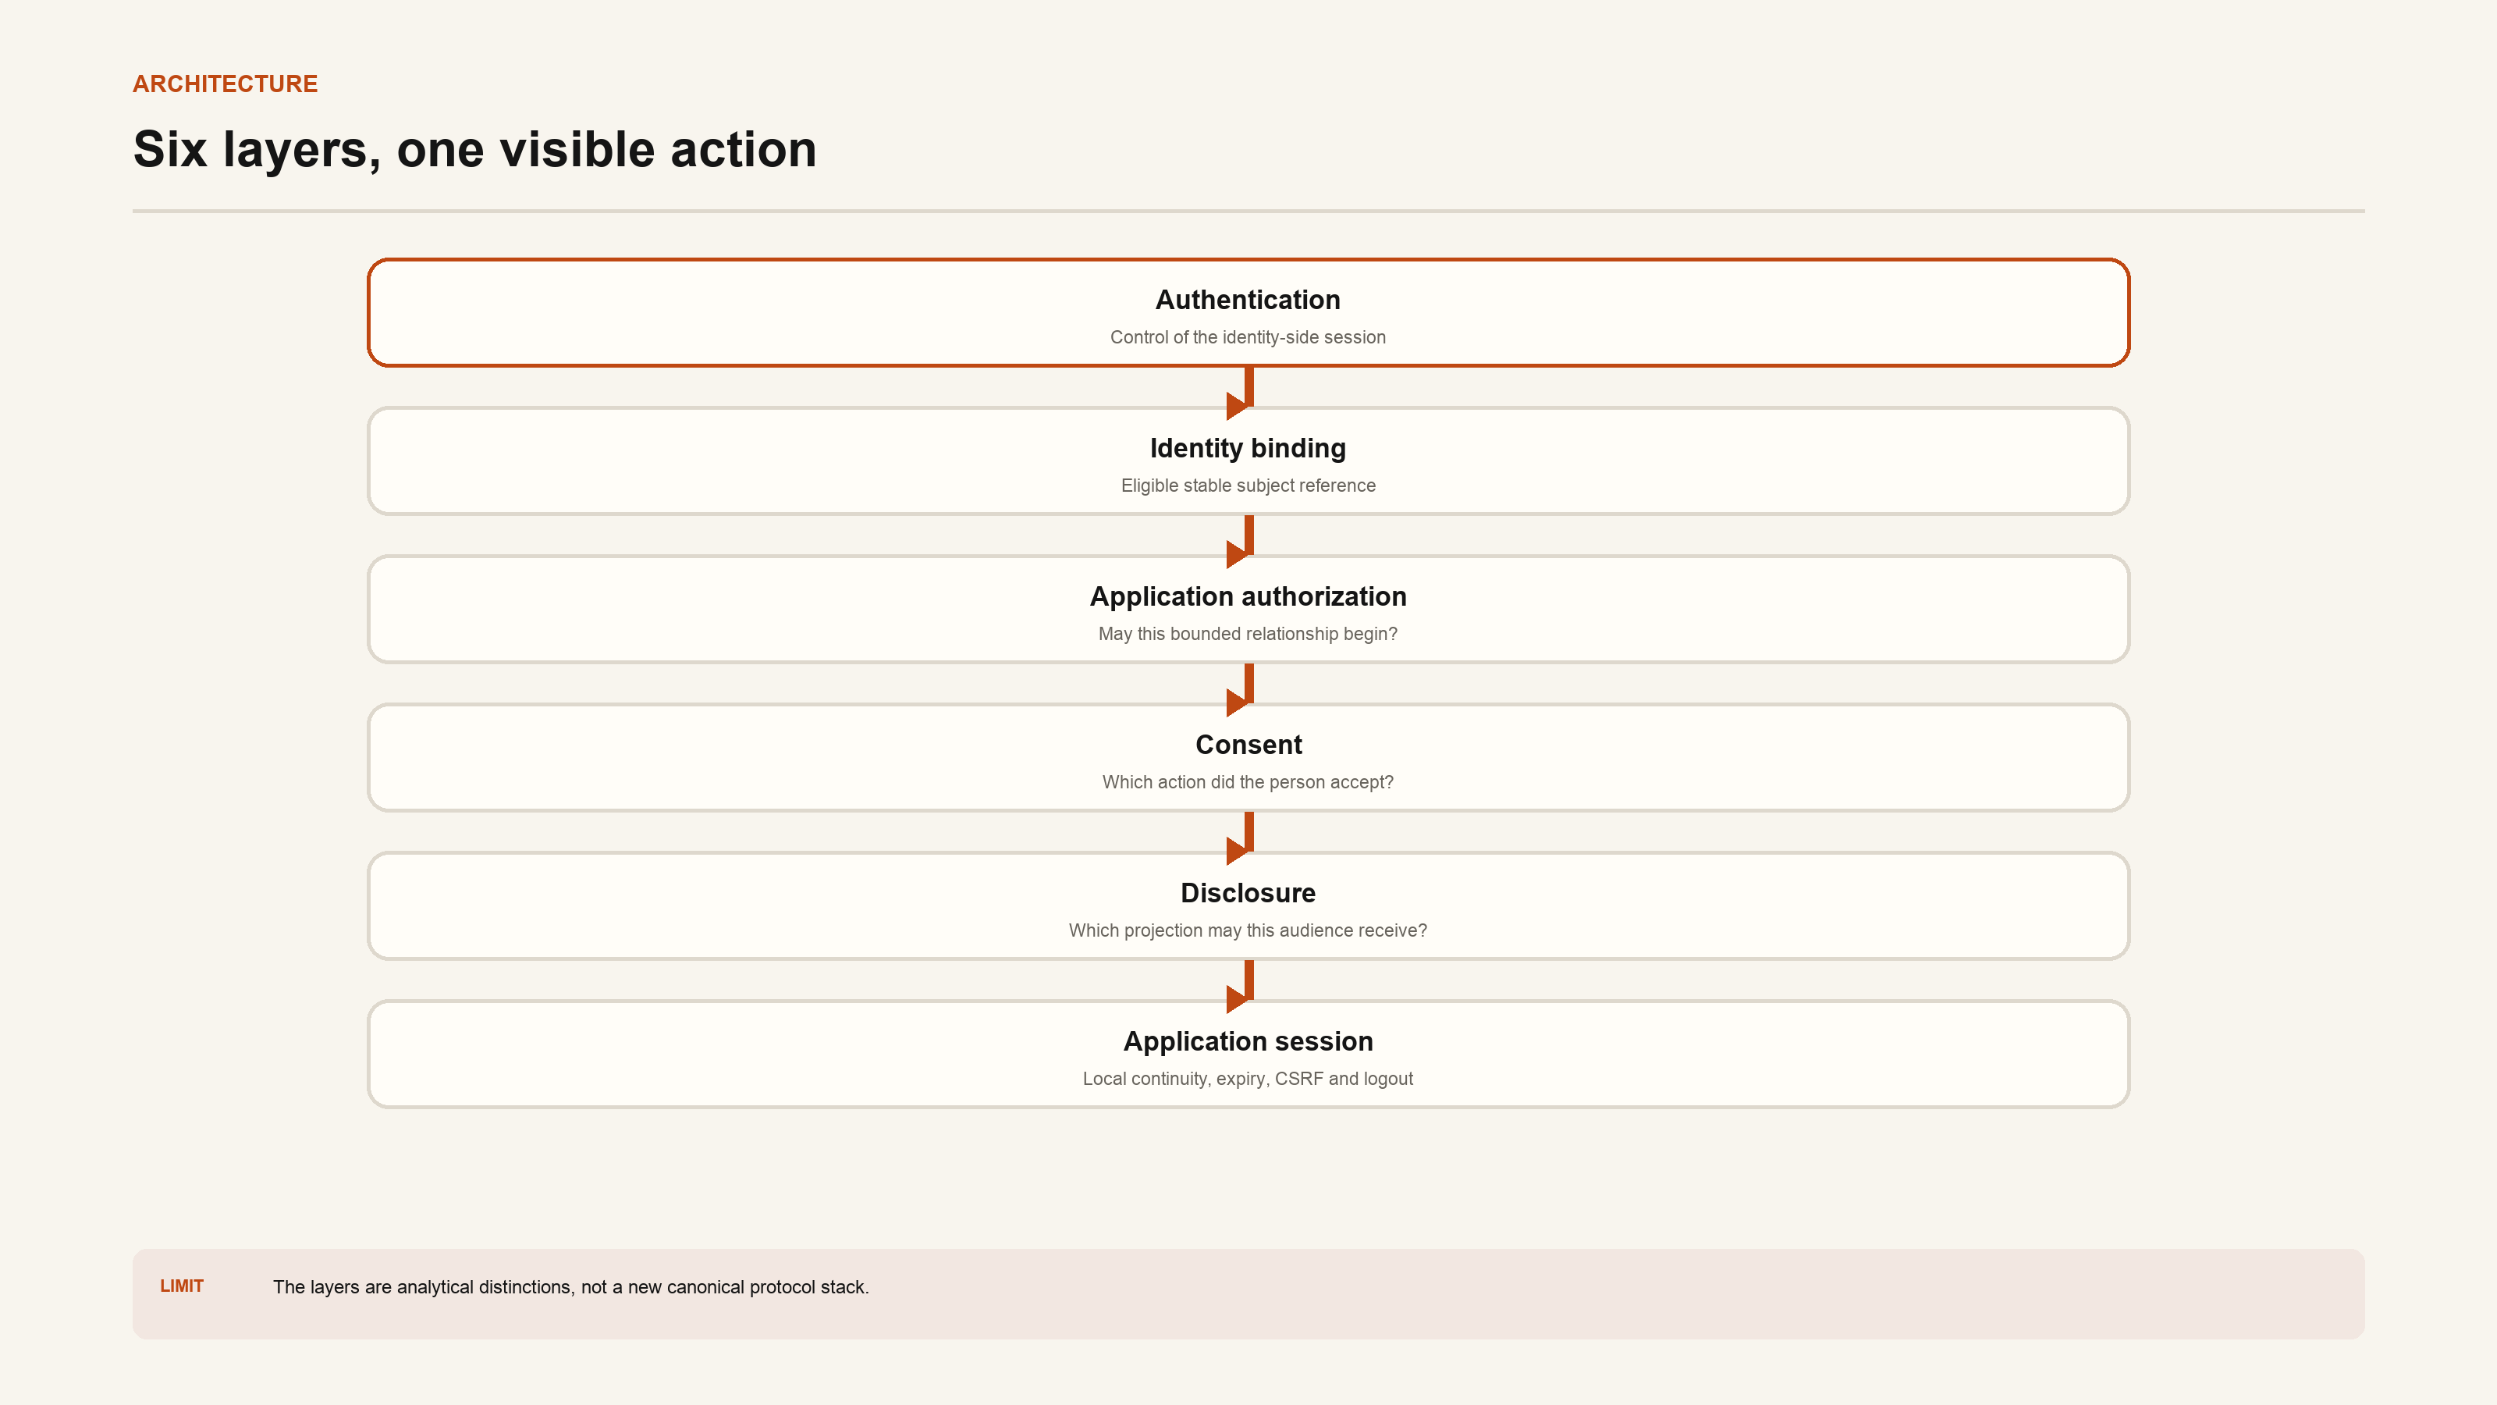Click the slide title Six layers, one visible action
The image size is (2497, 1405).
(475, 151)
